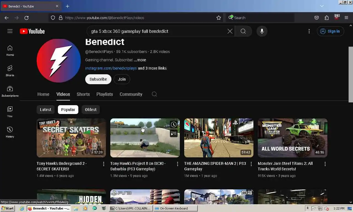Open Internet Explorer from quick launch
Screen dimensions: 353x212
coord(22,208)
